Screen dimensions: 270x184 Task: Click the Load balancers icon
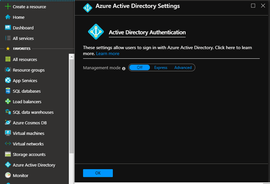[x=8, y=101]
